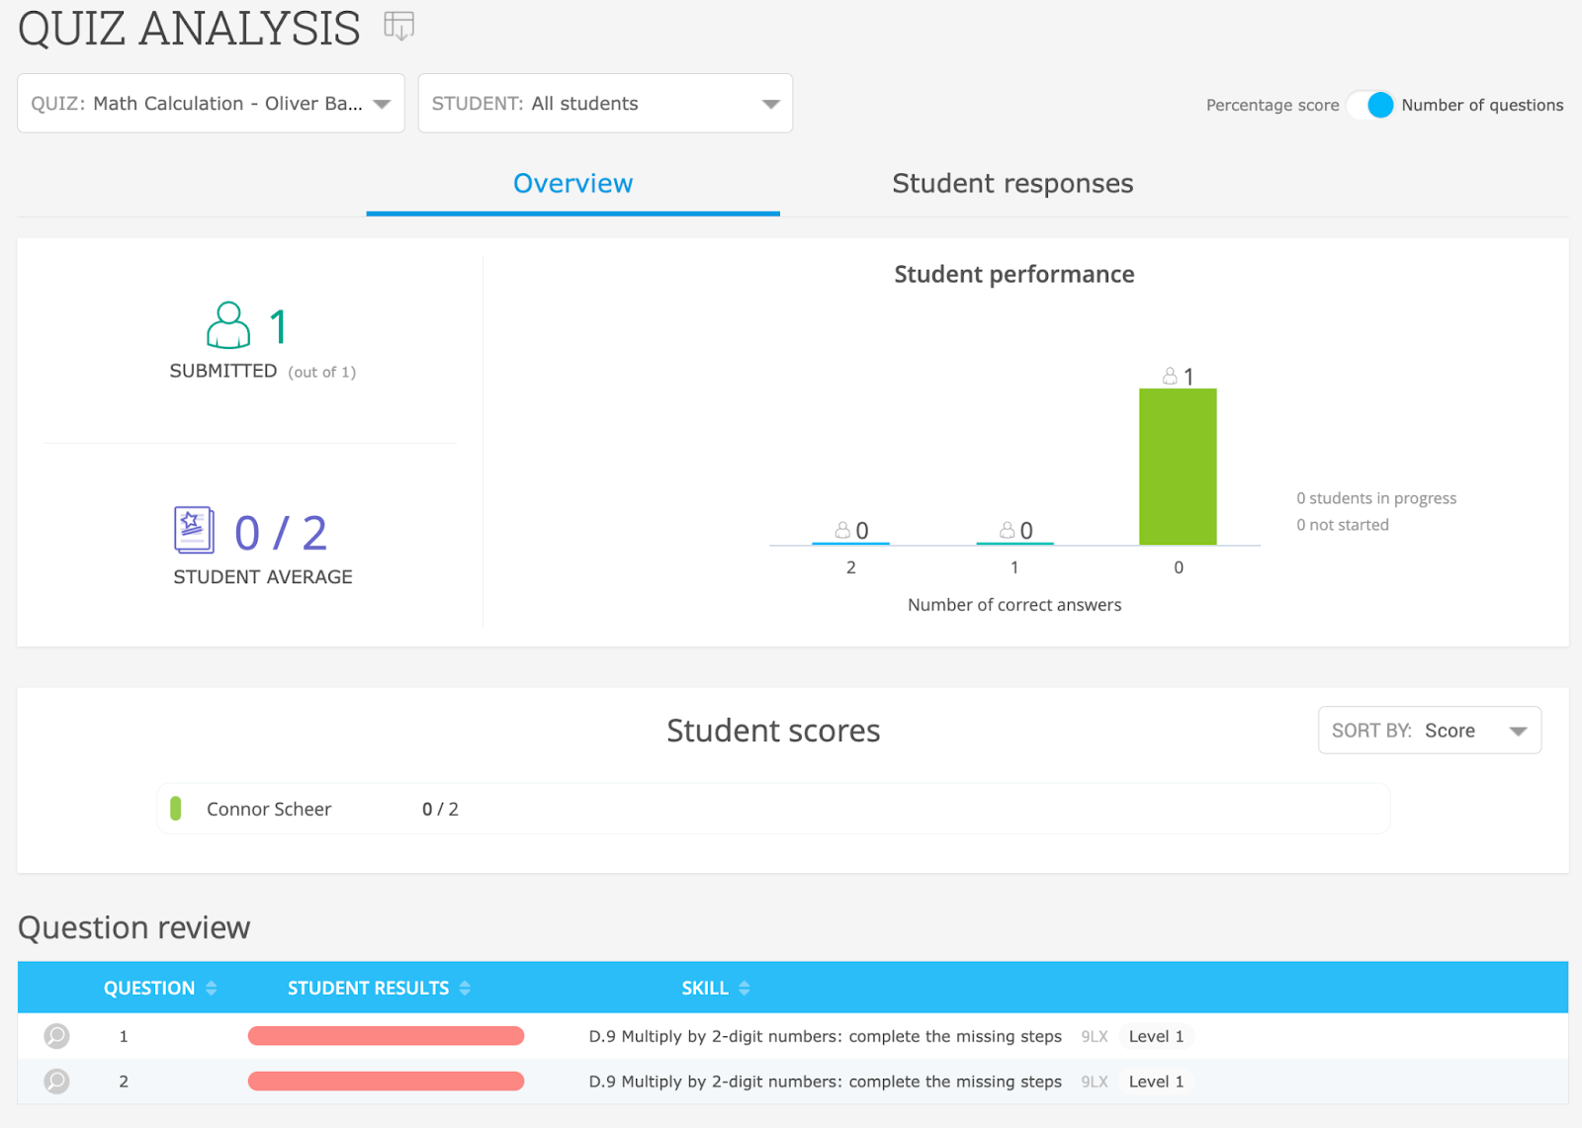Select the Overview tab
The height and width of the screenshot is (1128, 1582).
572,183
